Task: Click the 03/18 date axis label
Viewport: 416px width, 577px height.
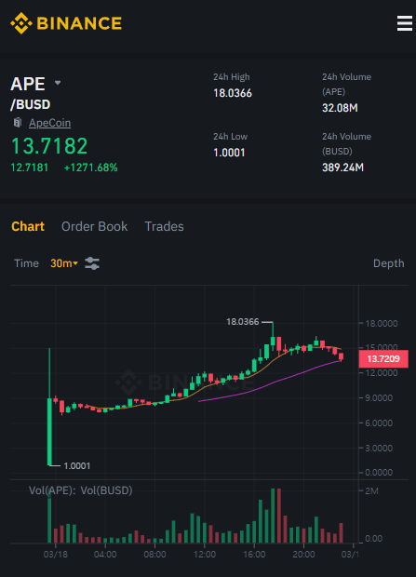Action: (56, 554)
